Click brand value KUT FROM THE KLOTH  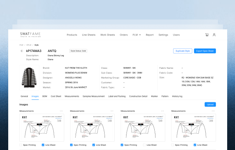pos(76,68)
